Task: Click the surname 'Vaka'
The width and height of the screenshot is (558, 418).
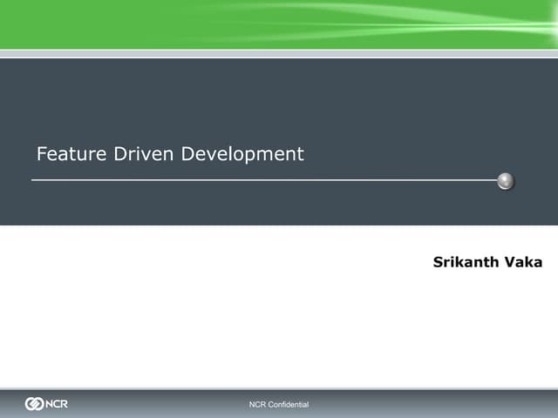Action: (x=523, y=262)
